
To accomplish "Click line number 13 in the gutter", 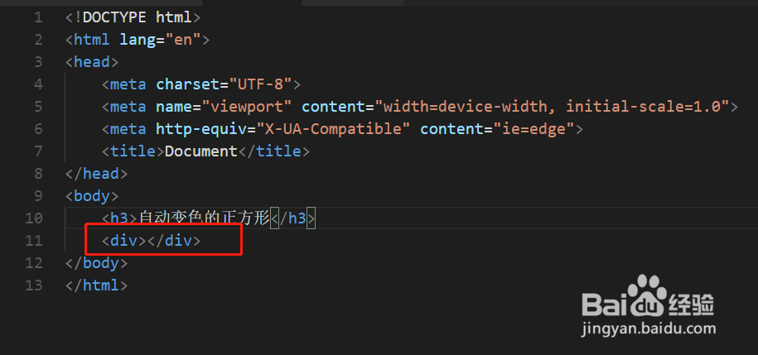I will tap(34, 285).
